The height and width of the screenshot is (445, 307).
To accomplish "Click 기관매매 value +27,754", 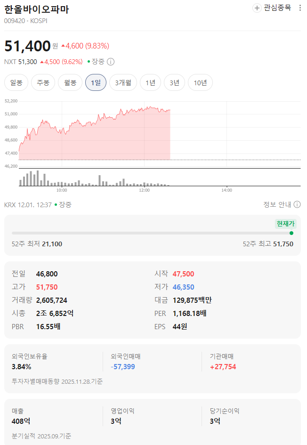I will (223, 367).
